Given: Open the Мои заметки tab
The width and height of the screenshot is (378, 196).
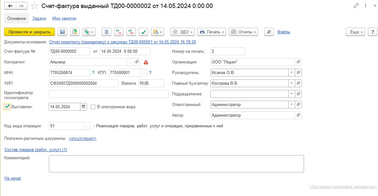Looking at the screenshot, I should [64, 18].
